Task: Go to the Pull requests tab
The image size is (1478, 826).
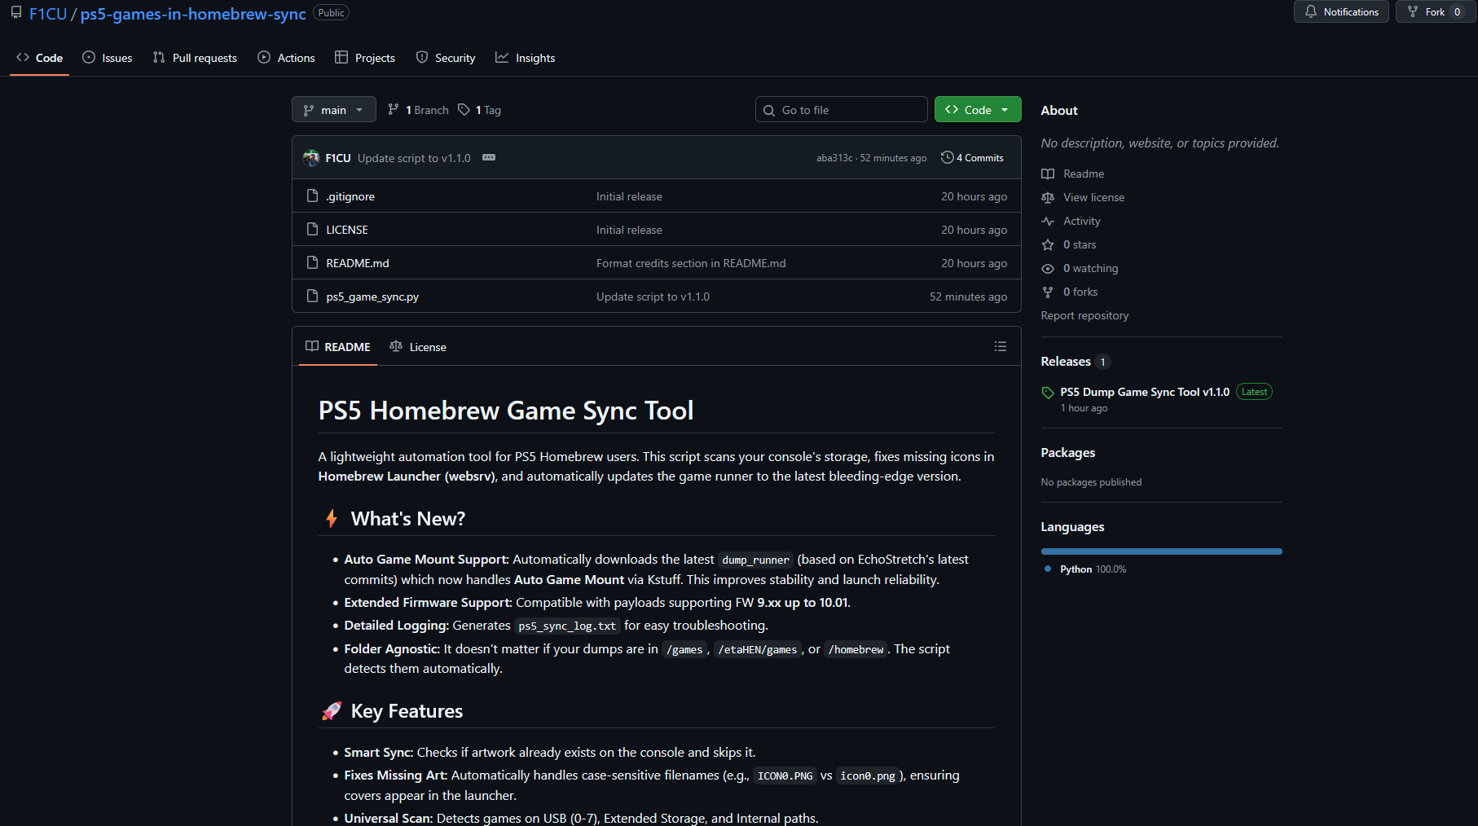Action: click(x=195, y=58)
